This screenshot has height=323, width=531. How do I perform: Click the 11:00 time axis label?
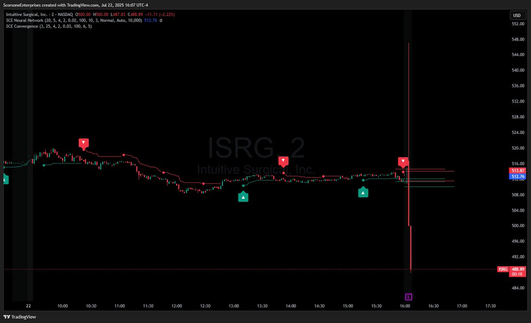click(119, 306)
